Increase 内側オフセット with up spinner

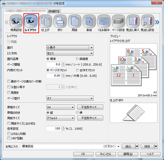(x=63, y=75)
